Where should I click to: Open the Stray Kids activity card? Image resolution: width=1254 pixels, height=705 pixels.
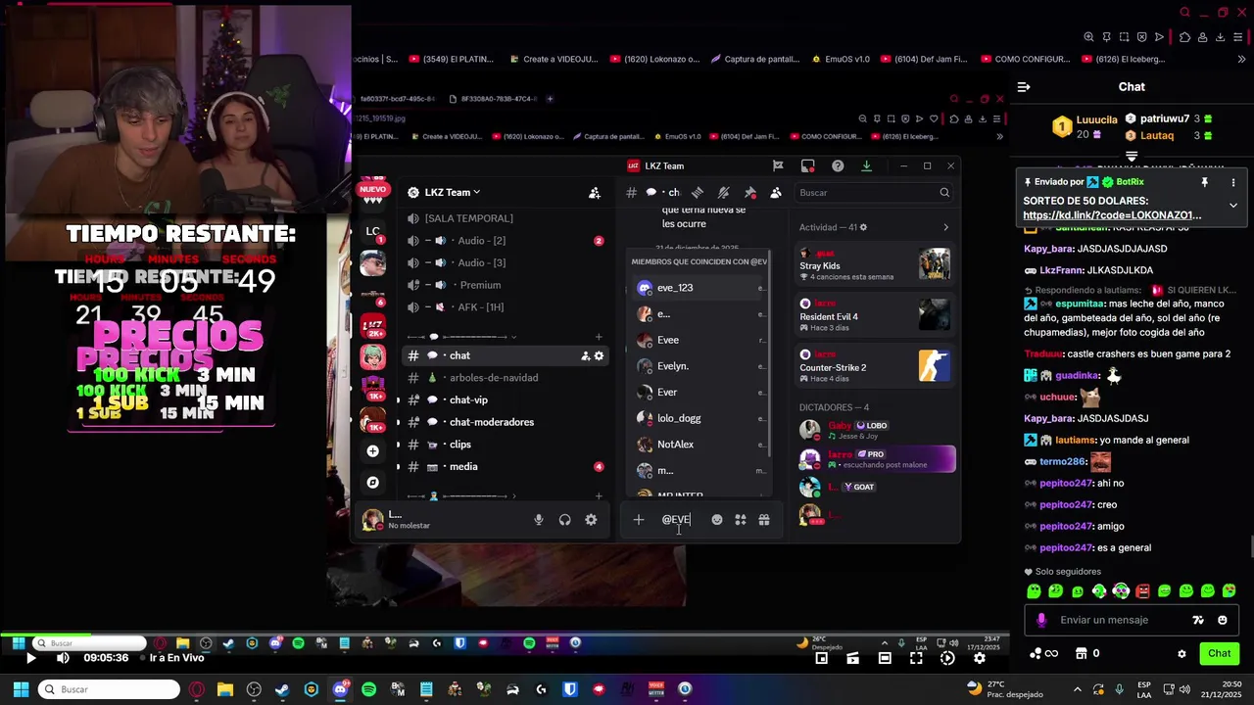point(875,264)
